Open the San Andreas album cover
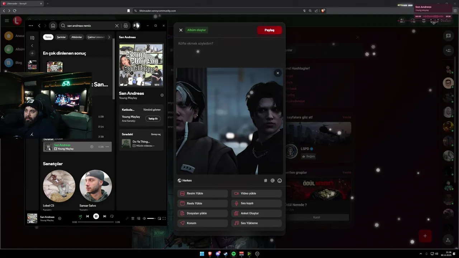The height and width of the screenshot is (258, 459). click(141, 65)
